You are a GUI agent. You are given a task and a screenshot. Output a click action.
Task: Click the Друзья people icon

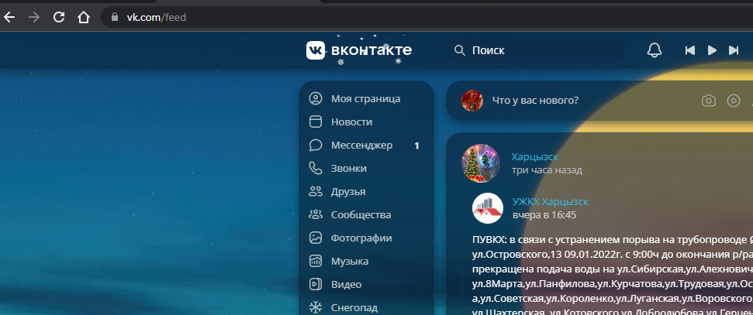(x=316, y=192)
